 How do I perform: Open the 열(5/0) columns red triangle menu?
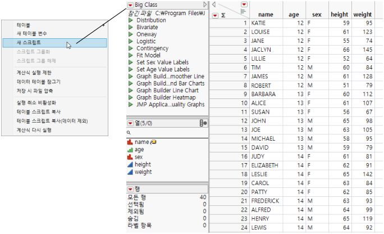coord(130,123)
